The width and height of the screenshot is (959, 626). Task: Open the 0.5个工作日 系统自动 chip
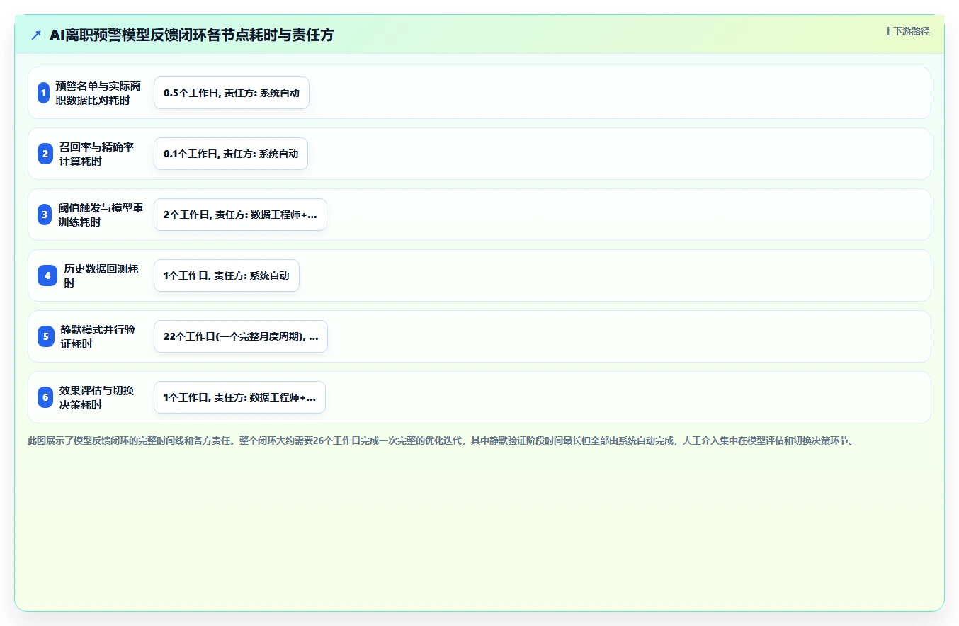(x=232, y=93)
